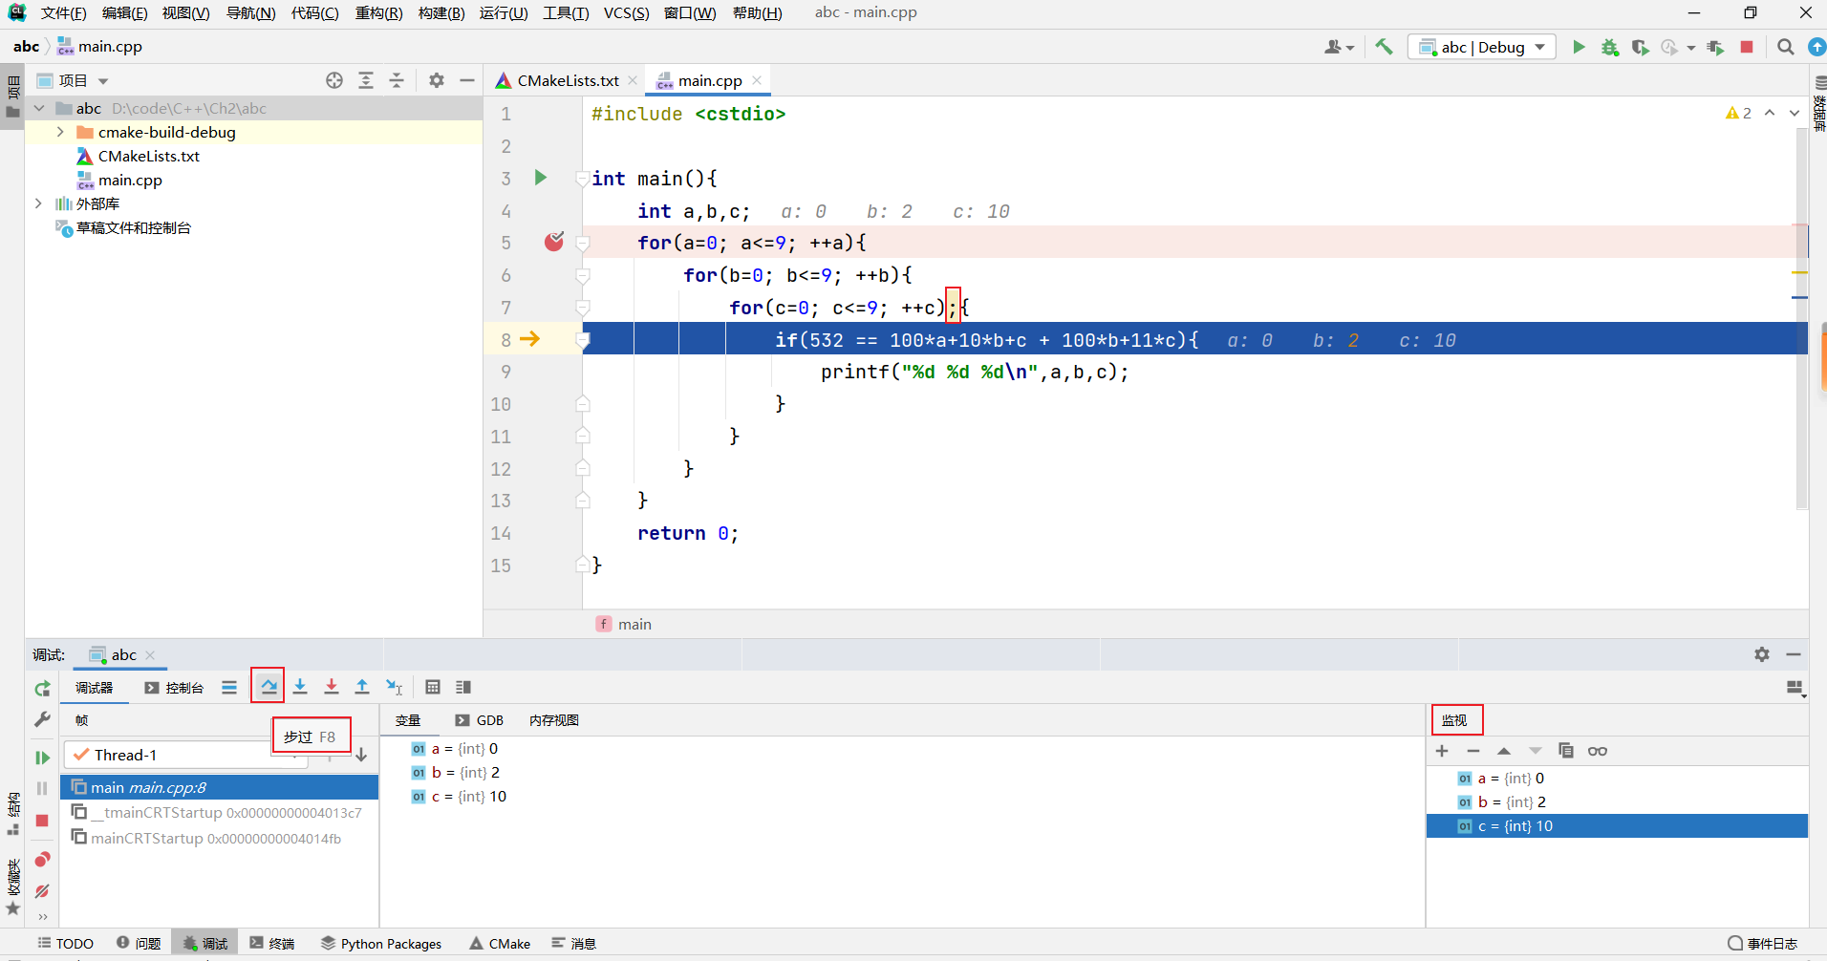The image size is (1827, 961).
Task: Open the user account dropdown
Action: click(1339, 47)
